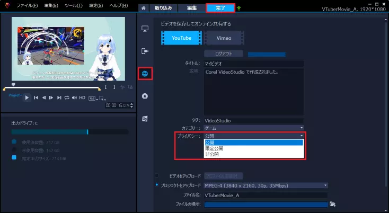Adjust timecode with the spinner arrows

click(x=132, y=105)
